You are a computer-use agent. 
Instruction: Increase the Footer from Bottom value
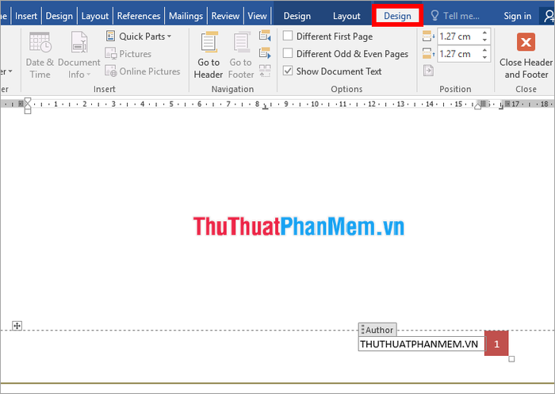pos(484,50)
